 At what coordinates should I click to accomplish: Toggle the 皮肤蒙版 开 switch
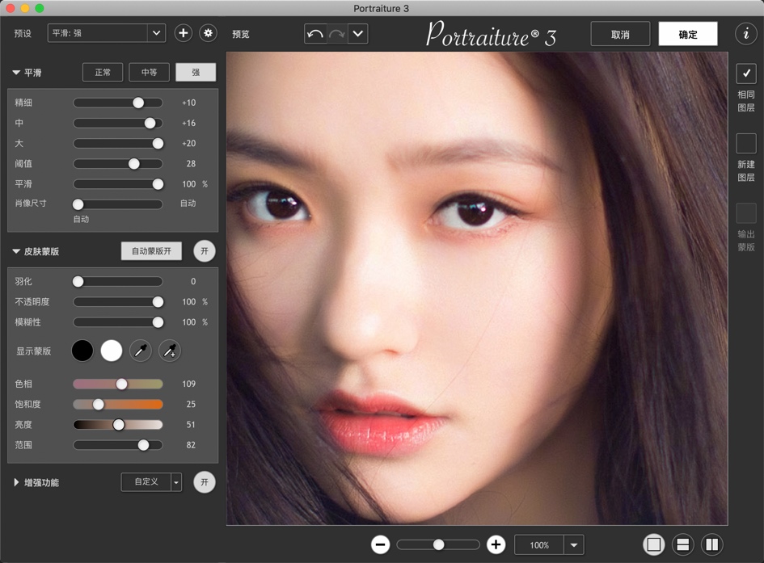[204, 250]
